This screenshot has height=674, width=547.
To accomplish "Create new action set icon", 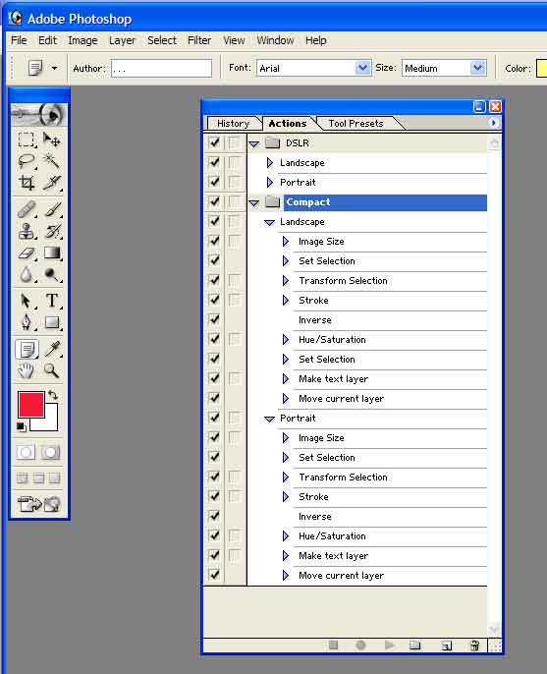I will tap(415, 646).
